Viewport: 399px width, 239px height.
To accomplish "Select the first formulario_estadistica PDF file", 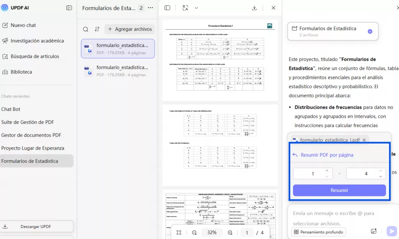I will click(118, 49).
